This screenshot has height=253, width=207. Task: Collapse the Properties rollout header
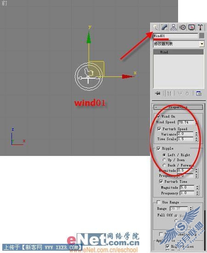click(x=178, y=107)
